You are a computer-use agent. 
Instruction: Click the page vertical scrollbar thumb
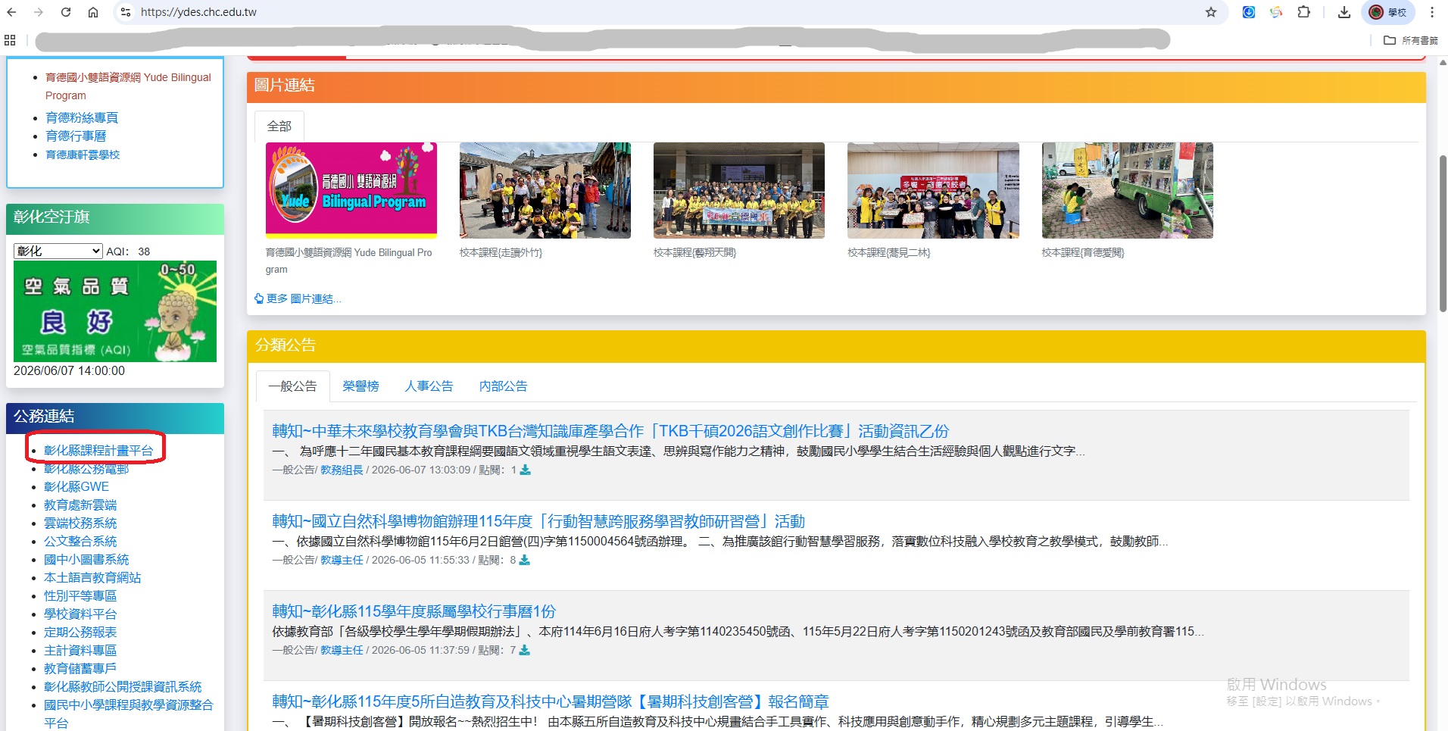click(x=1443, y=233)
